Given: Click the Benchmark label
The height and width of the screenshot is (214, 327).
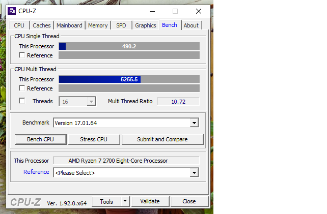Looking at the screenshot, I should (x=36, y=123).
